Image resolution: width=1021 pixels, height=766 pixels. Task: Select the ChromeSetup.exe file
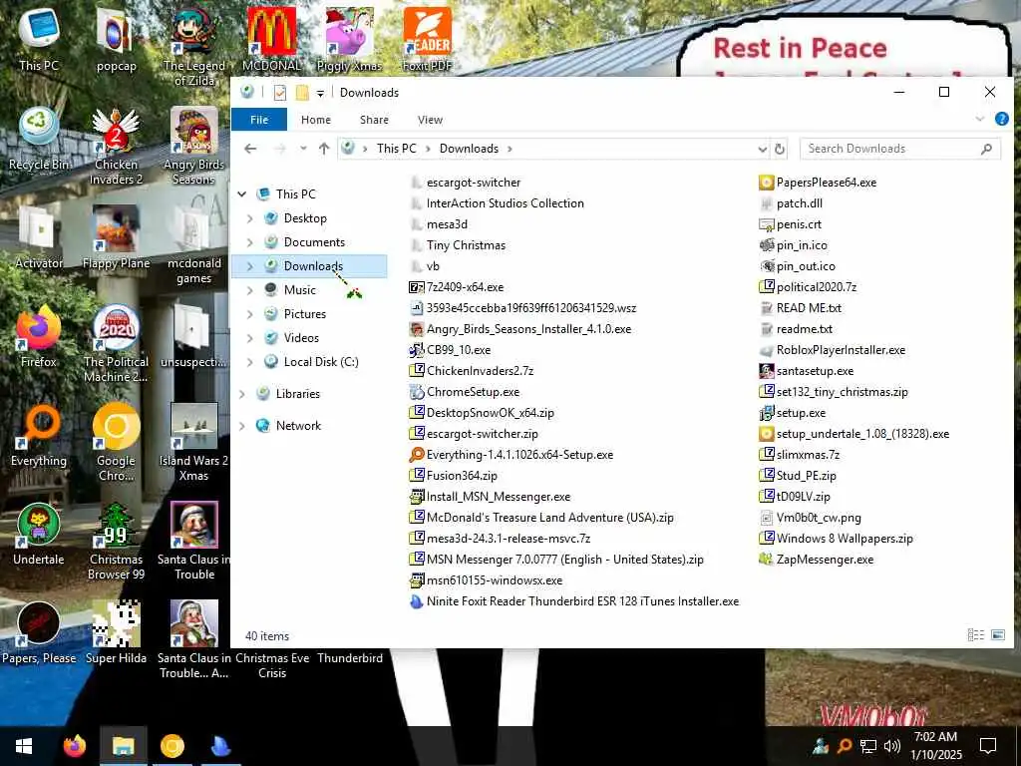(465, 392)
